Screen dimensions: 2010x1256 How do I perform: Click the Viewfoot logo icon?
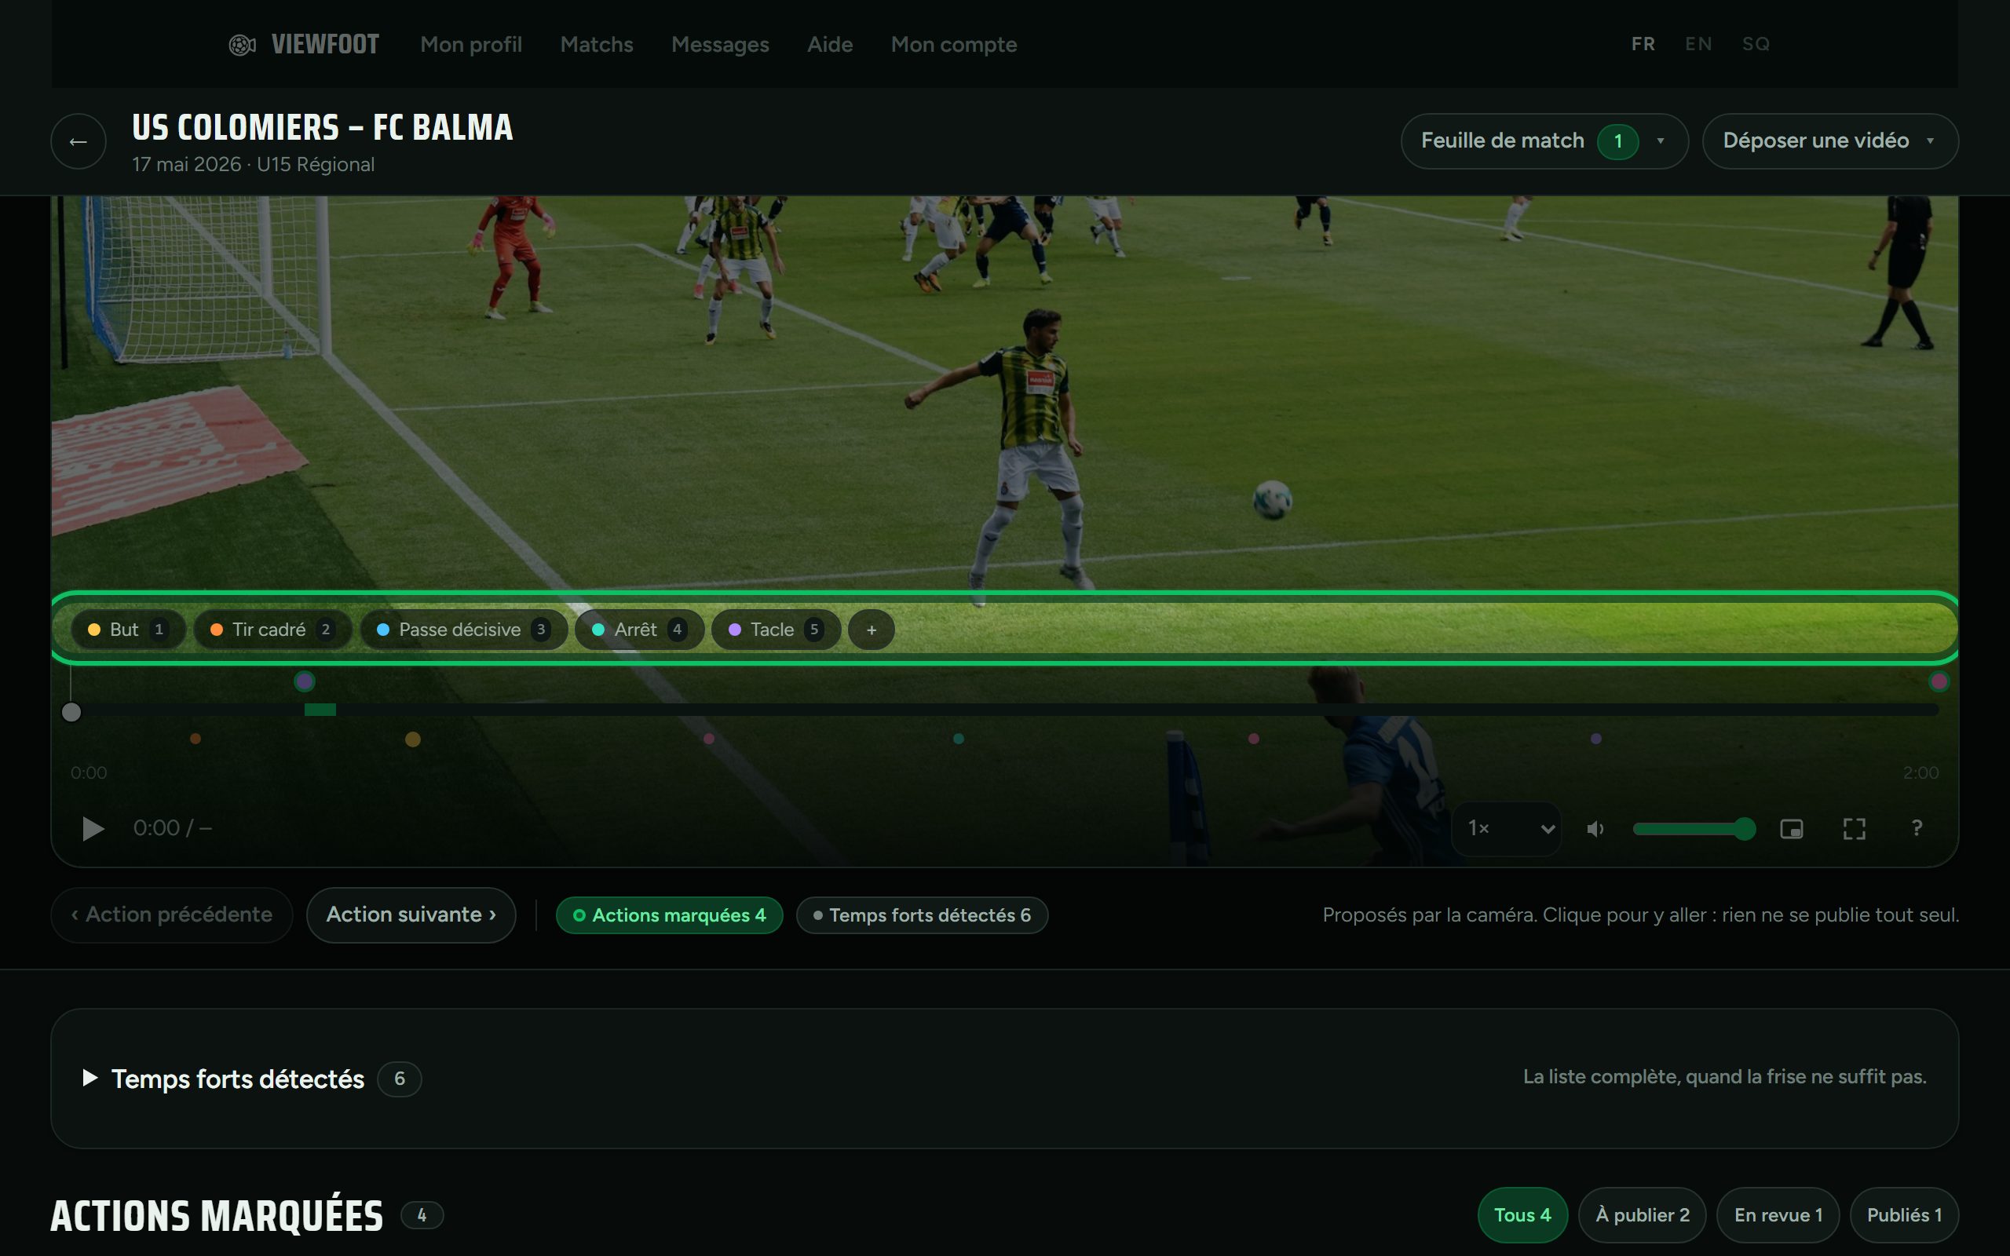242,45
